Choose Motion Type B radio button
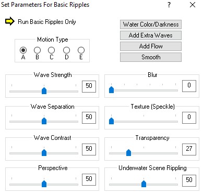The image size is (203, 195). [x=37, y=50]
